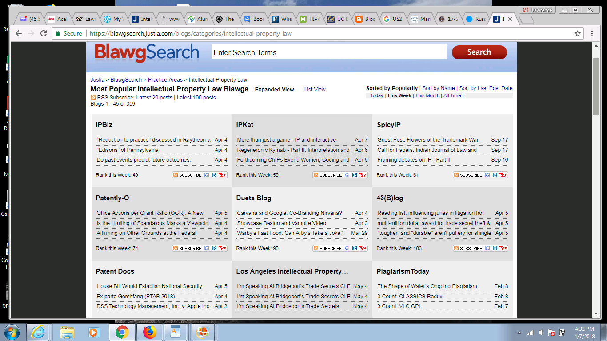Click Bloglines subscribe icon for IPBiz
The width and height of the screenshot is (607, 341).
coord(214,175)
